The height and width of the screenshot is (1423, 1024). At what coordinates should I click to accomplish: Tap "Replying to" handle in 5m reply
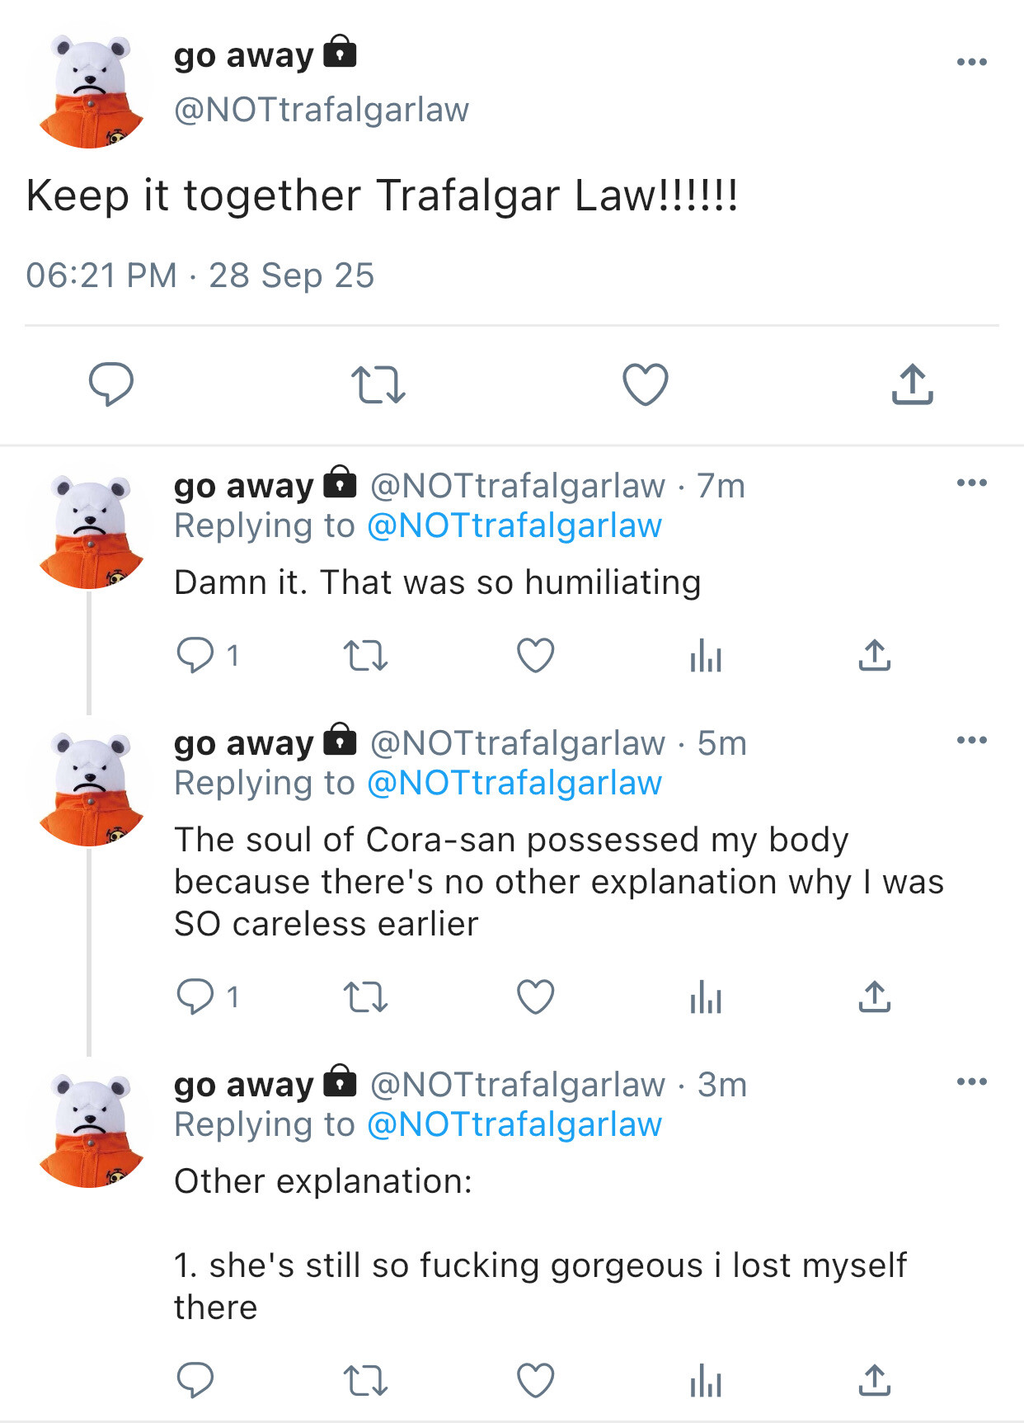[x=514, y=784]
